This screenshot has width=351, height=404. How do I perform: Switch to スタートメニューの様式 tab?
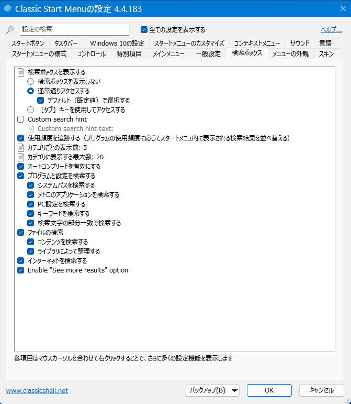point(39,54)
